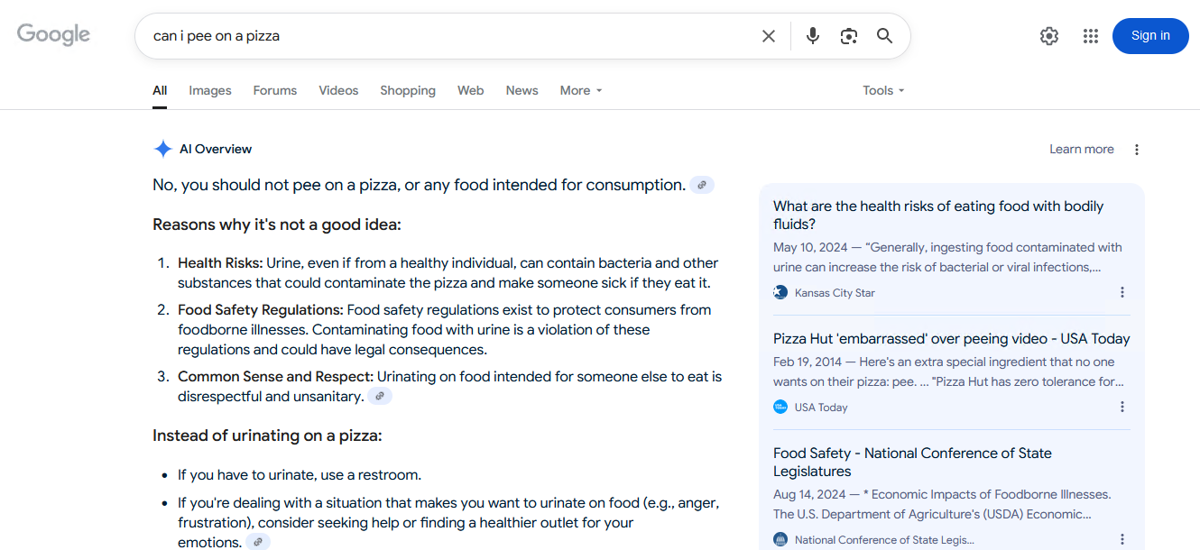
Task: Switch to the News tab
Action: pos(522,90)
